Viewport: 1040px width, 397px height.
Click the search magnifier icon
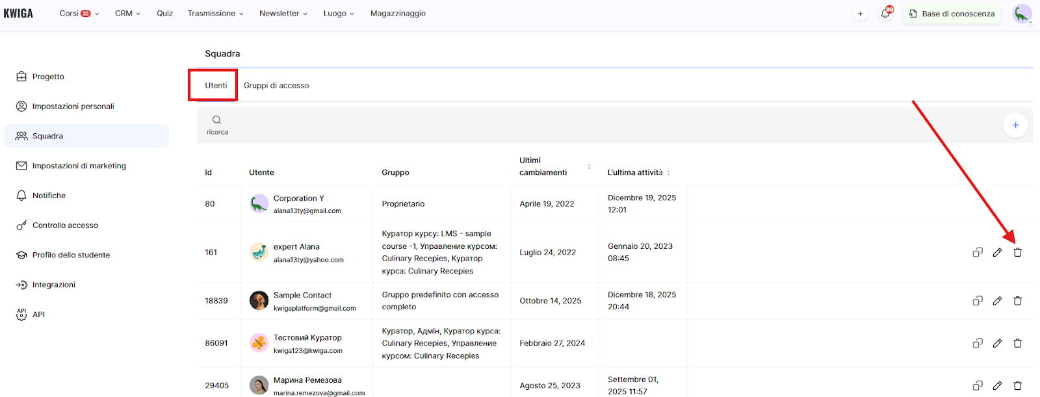pos(216,120)
